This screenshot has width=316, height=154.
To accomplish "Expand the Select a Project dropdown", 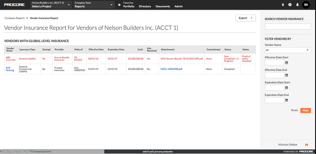I will [51, 5].
